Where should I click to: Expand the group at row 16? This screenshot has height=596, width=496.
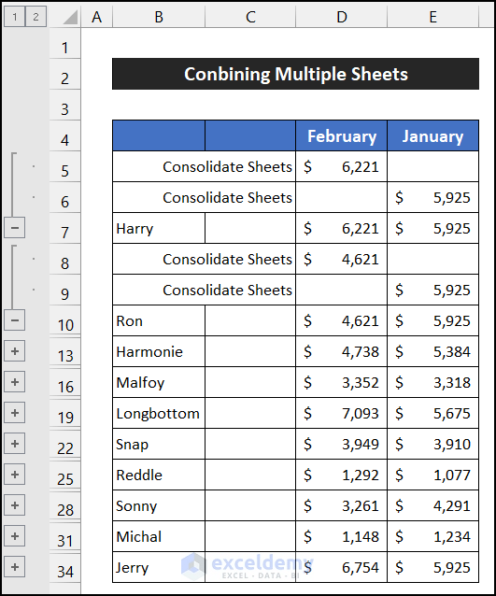click(14, 382)
